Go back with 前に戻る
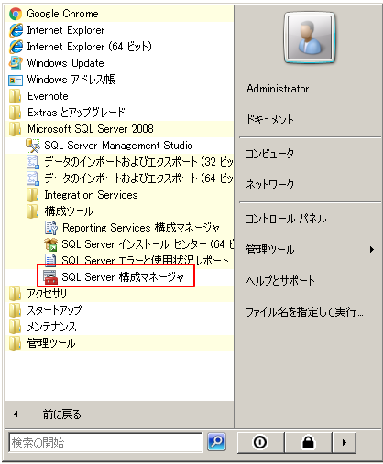 119,415
